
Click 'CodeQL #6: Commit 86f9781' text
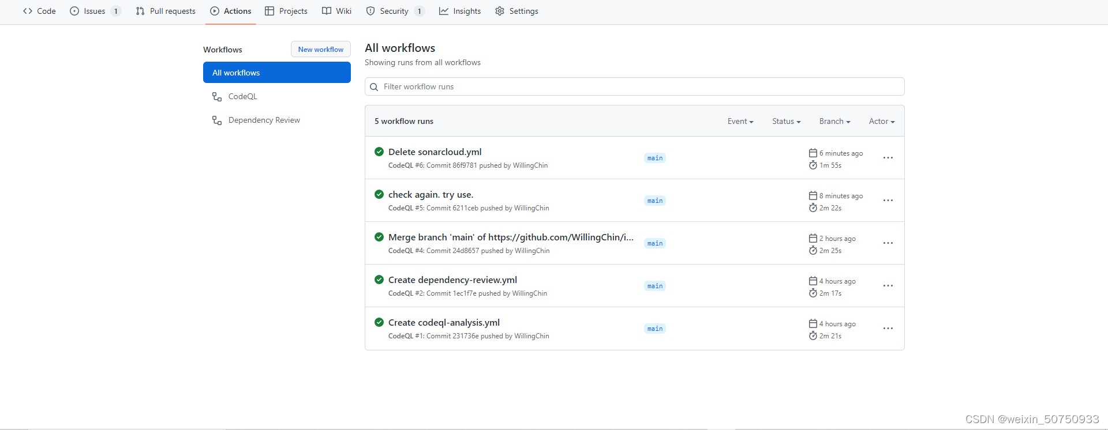click(433, 165)
